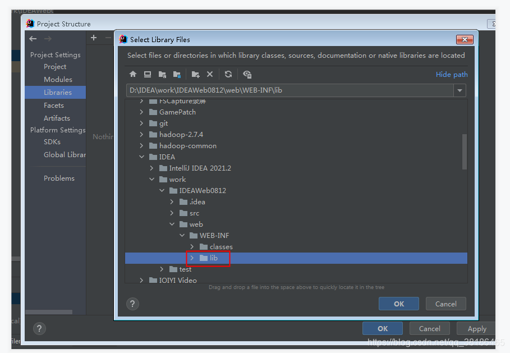Expand the lib folder
The width and height of the screenshot is (510, 353).
point(192,258)
